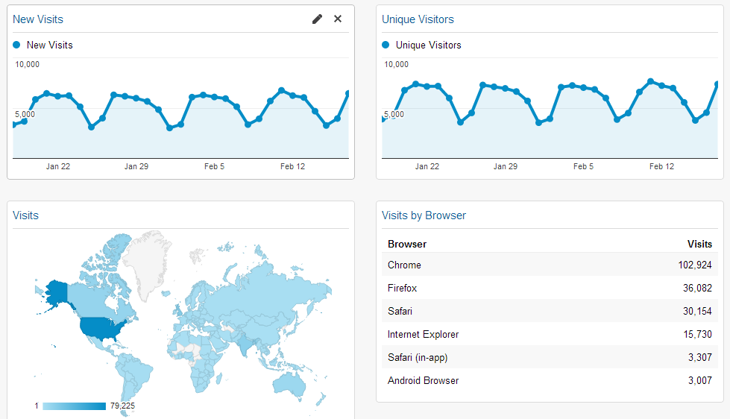Image resolution: width=730 pixels, height=419 pixels.
Task: Click the Unique Visitors legend dot
Action: pyautogui.click(x=386, y=45)
